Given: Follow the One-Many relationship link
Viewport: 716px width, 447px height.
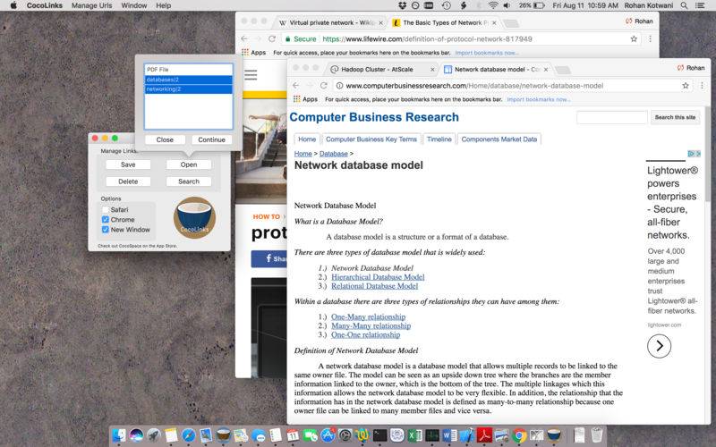Looking at the screenshot, I should click(368, 316).
